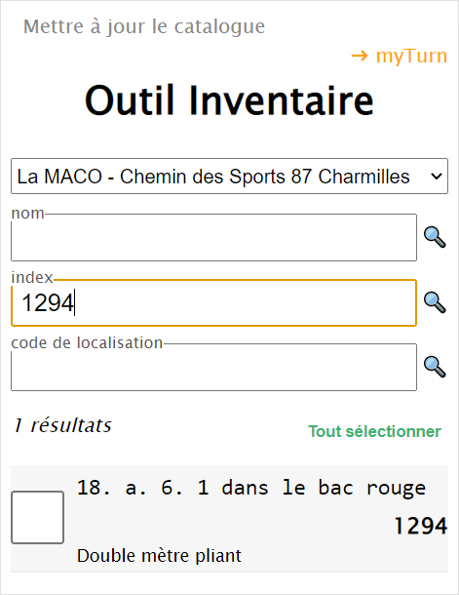Click inside the index field containing 1294
459x595 pixels.
click(213, 302)
